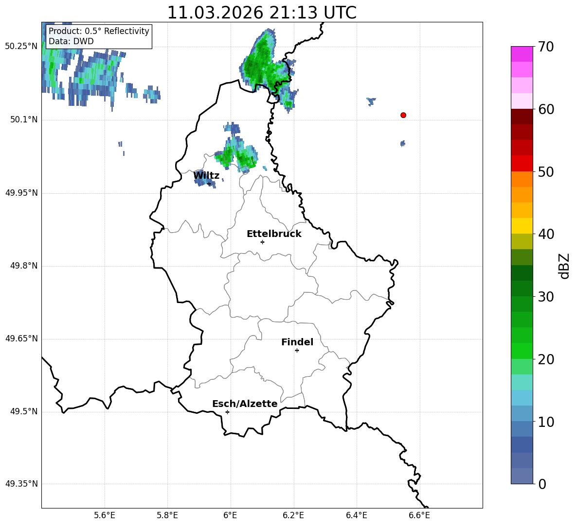
Task: Click the 49.35°N latitude label
Action: [x=21, y=484]
